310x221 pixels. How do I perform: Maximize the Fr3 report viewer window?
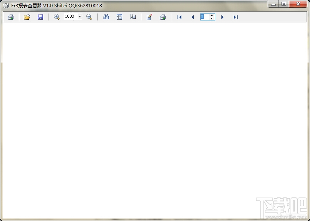[x=284, y=4]
